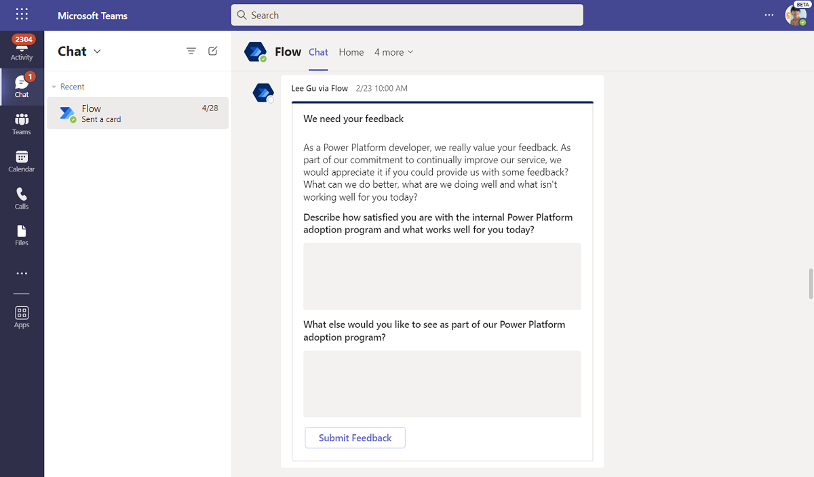Open the Files section in sidebar
The image size is (814, 477).
[x=22, y=235]
